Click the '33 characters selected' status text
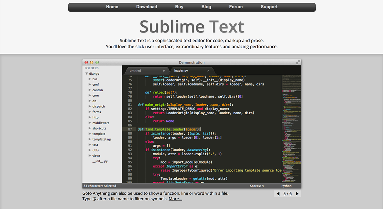 coord(100,186)
